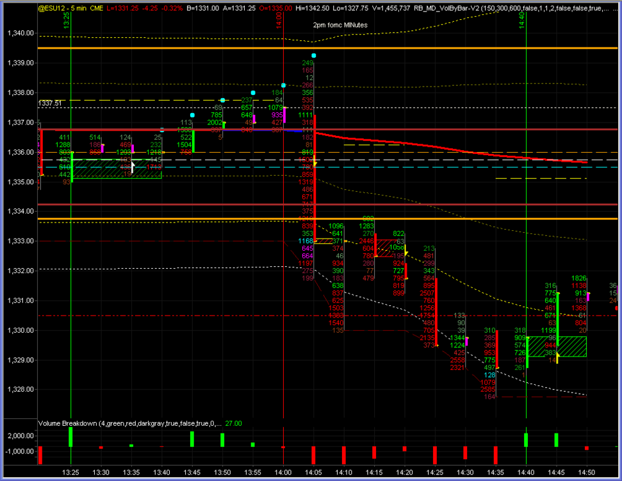Click the 14:35 time axis label

495,472
